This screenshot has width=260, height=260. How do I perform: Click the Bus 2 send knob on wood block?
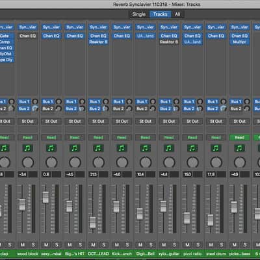[35, 109]
